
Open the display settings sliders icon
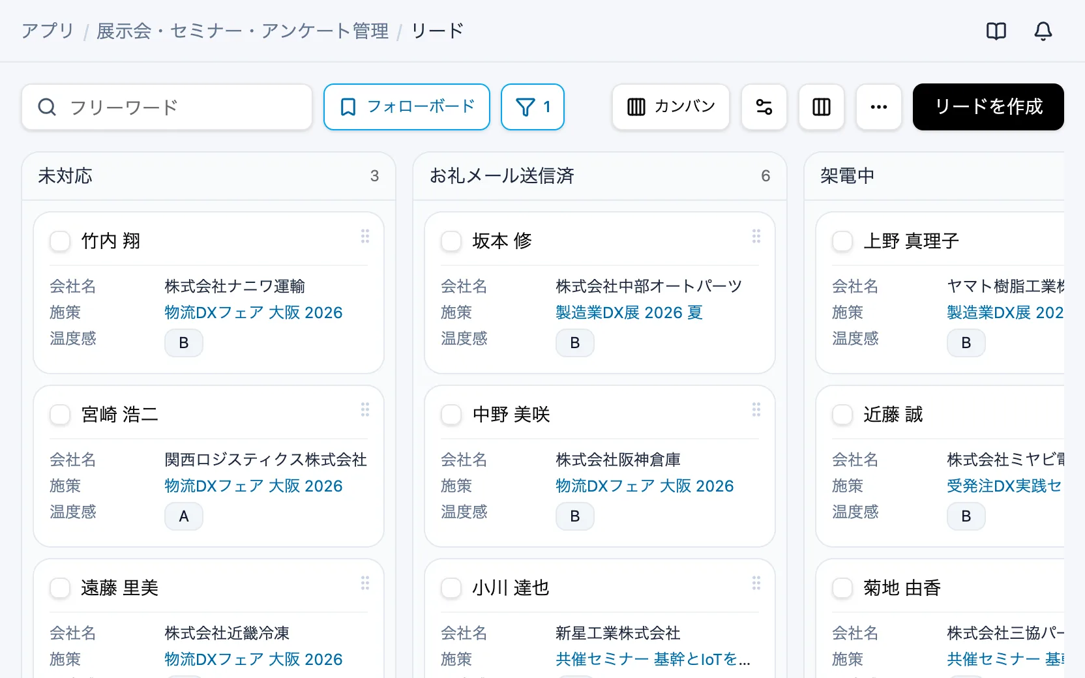(764, 107)
